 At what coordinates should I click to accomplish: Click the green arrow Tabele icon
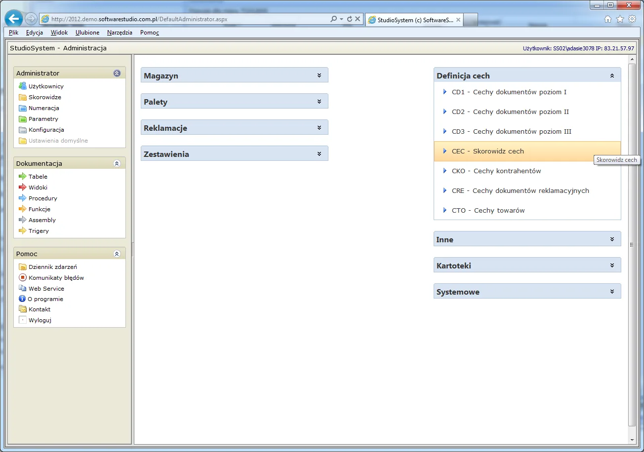pos(22,176)
